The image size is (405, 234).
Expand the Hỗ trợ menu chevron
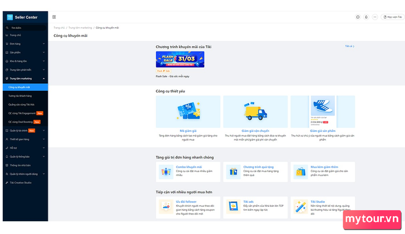(x=43, y=148)
